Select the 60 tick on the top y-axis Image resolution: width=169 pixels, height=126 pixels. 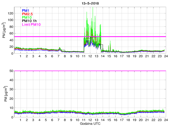(11, 33)
